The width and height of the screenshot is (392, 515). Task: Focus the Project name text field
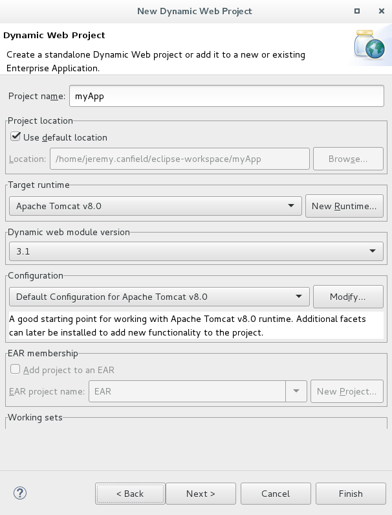coord(226,96)
